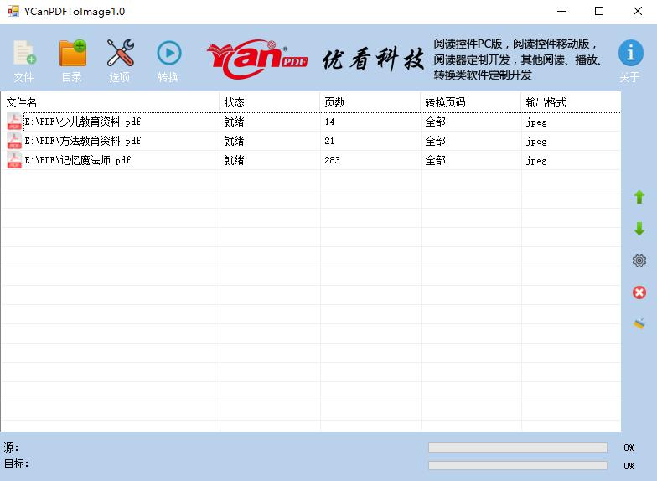Screen dimensions: 657x481
Task: Sort by 文件名 column header
Action: click(109, 102)
